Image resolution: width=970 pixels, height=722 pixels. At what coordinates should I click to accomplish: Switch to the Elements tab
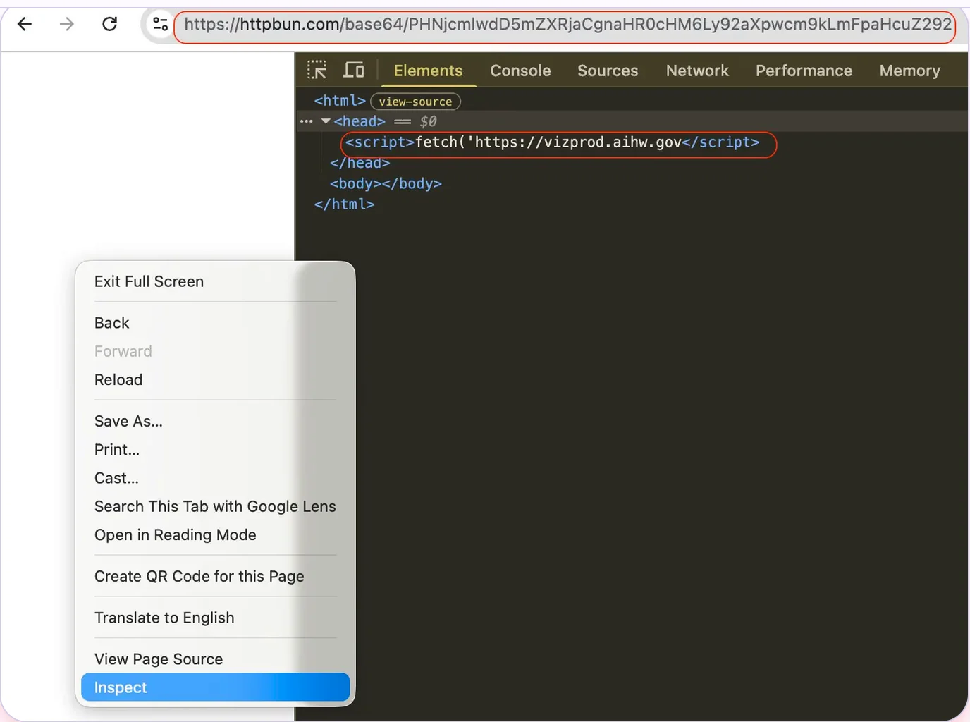tap(428, 71)
